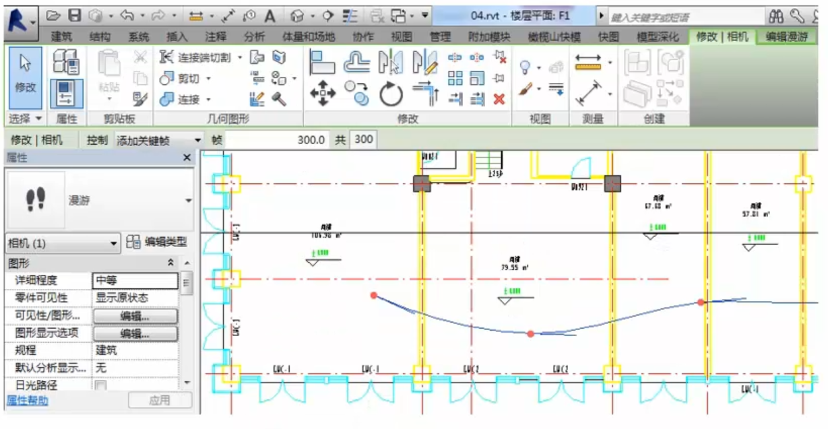Toggle the 日光路径 checkbox
The image size is (828, 429).
[100, 387]
